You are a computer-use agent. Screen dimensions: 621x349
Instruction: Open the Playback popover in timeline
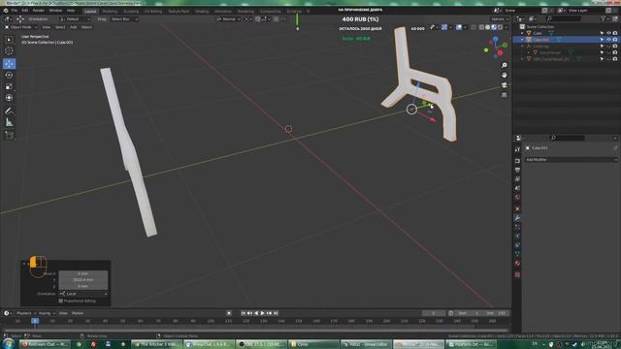click(25, 313)
